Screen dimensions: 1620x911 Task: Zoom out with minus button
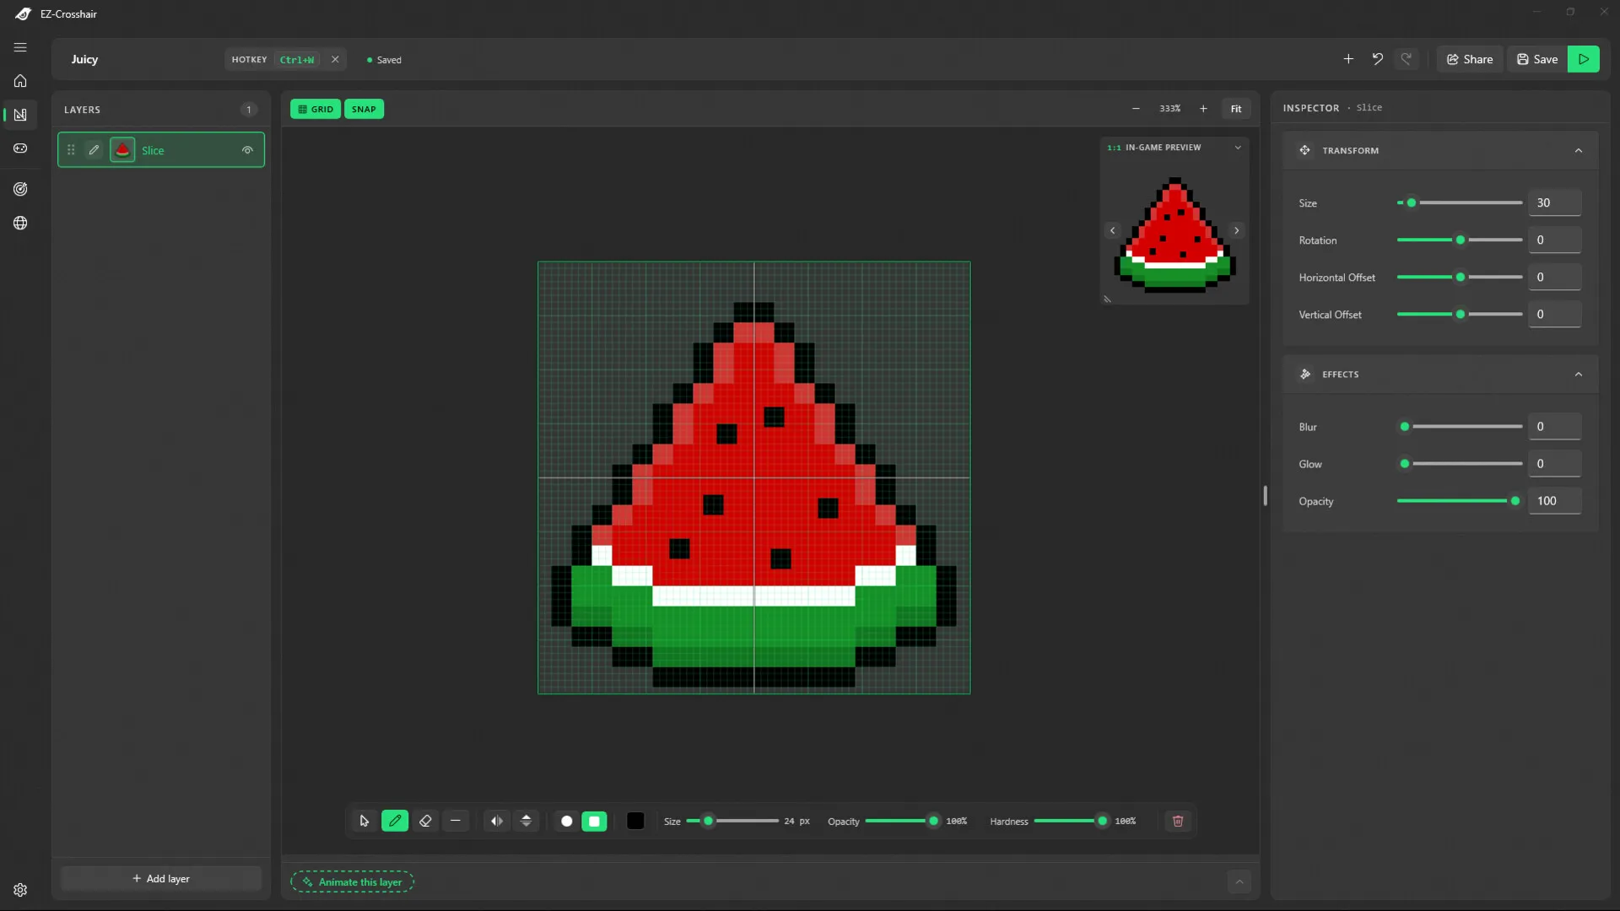coord(1136,109)
